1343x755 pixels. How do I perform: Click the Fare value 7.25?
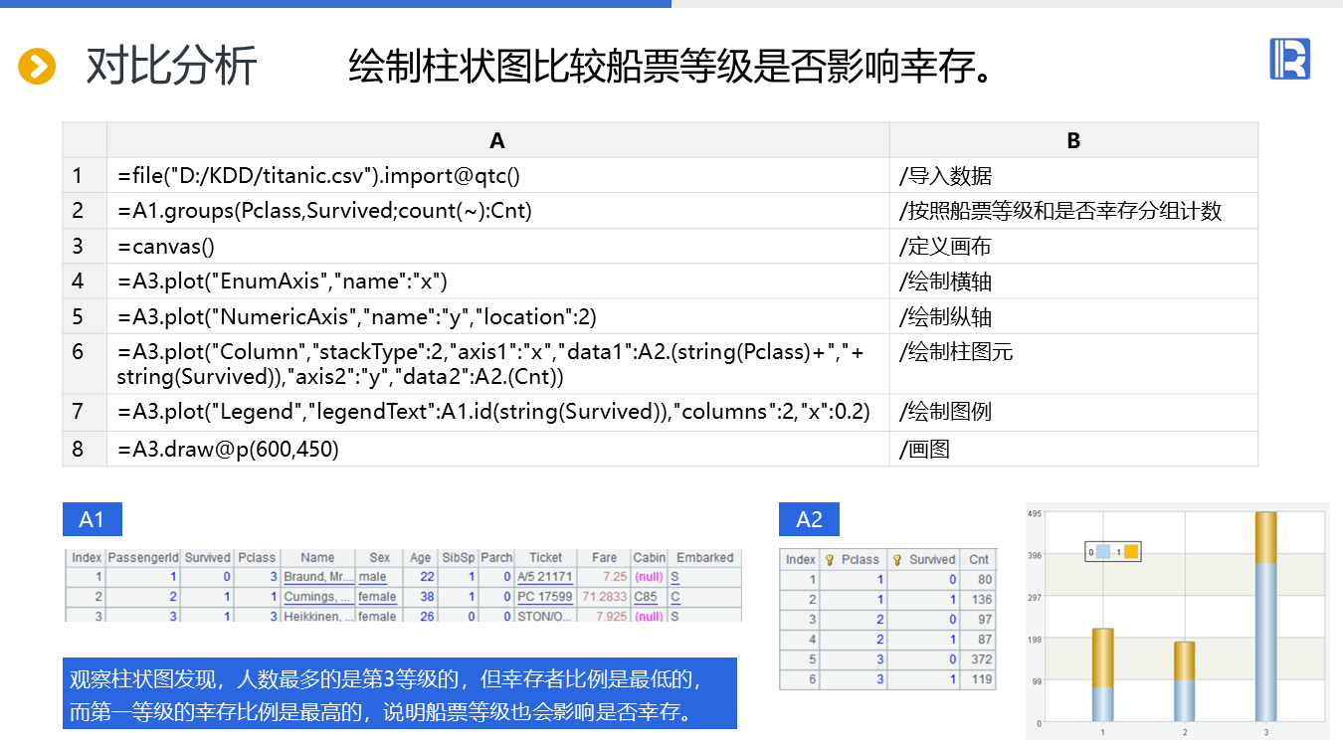[614, 577]
